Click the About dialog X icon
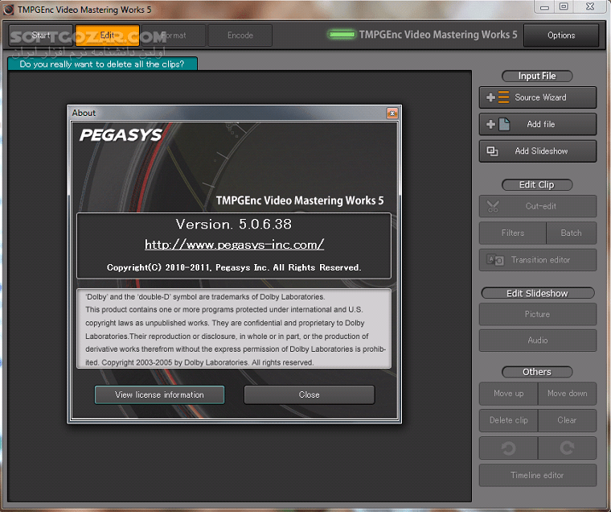Viewport: 611px width, 512px height. click(x=392, y=114)
